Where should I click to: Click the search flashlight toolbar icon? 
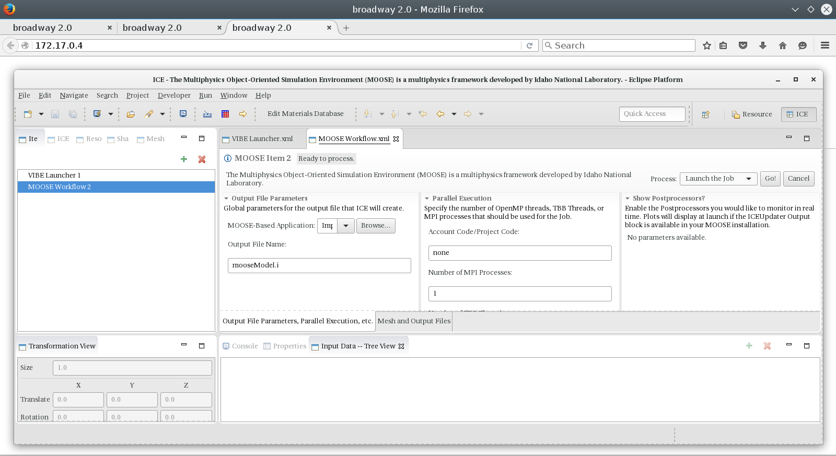click(149, 114)
